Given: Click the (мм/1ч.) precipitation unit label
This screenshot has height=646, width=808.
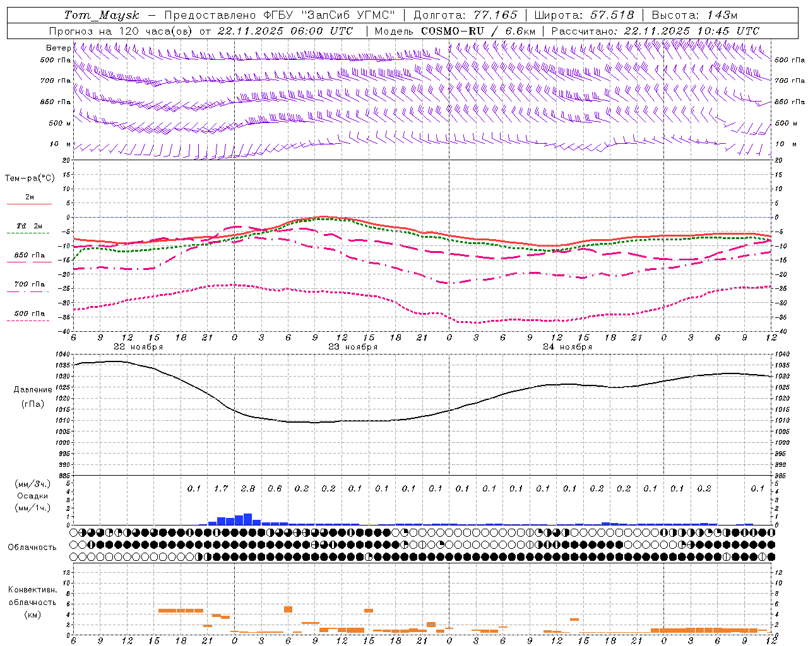Looking at the screenshot, I should pos(32,508).
